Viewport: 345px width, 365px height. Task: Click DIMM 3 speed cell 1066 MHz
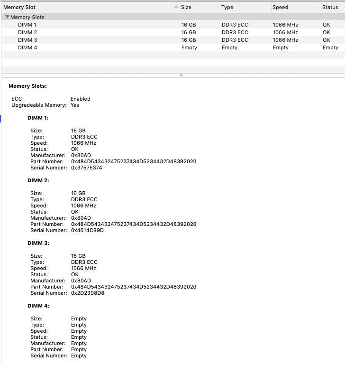pos(285,40)
